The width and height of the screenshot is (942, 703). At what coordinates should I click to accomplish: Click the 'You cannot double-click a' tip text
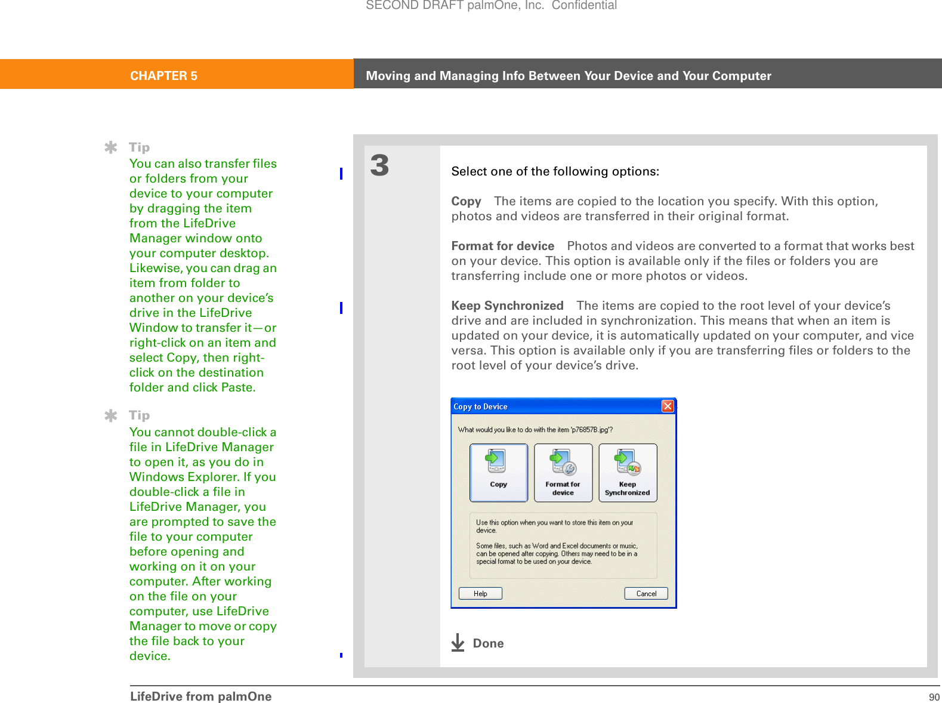tap(203, 544)
